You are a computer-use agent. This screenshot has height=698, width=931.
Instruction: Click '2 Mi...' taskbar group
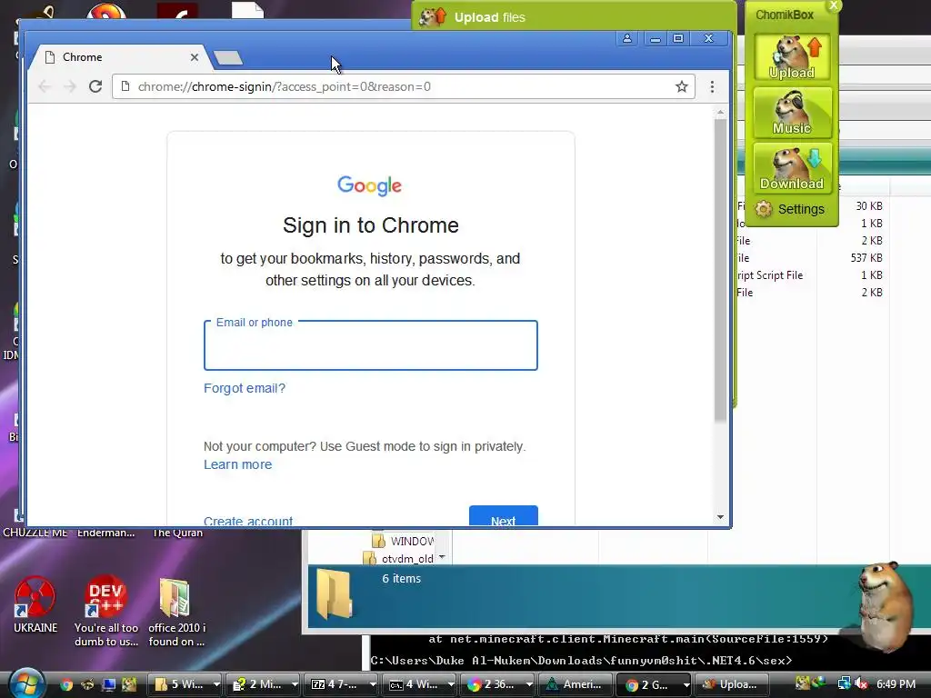pyautogui.click(x=258, y=684)
